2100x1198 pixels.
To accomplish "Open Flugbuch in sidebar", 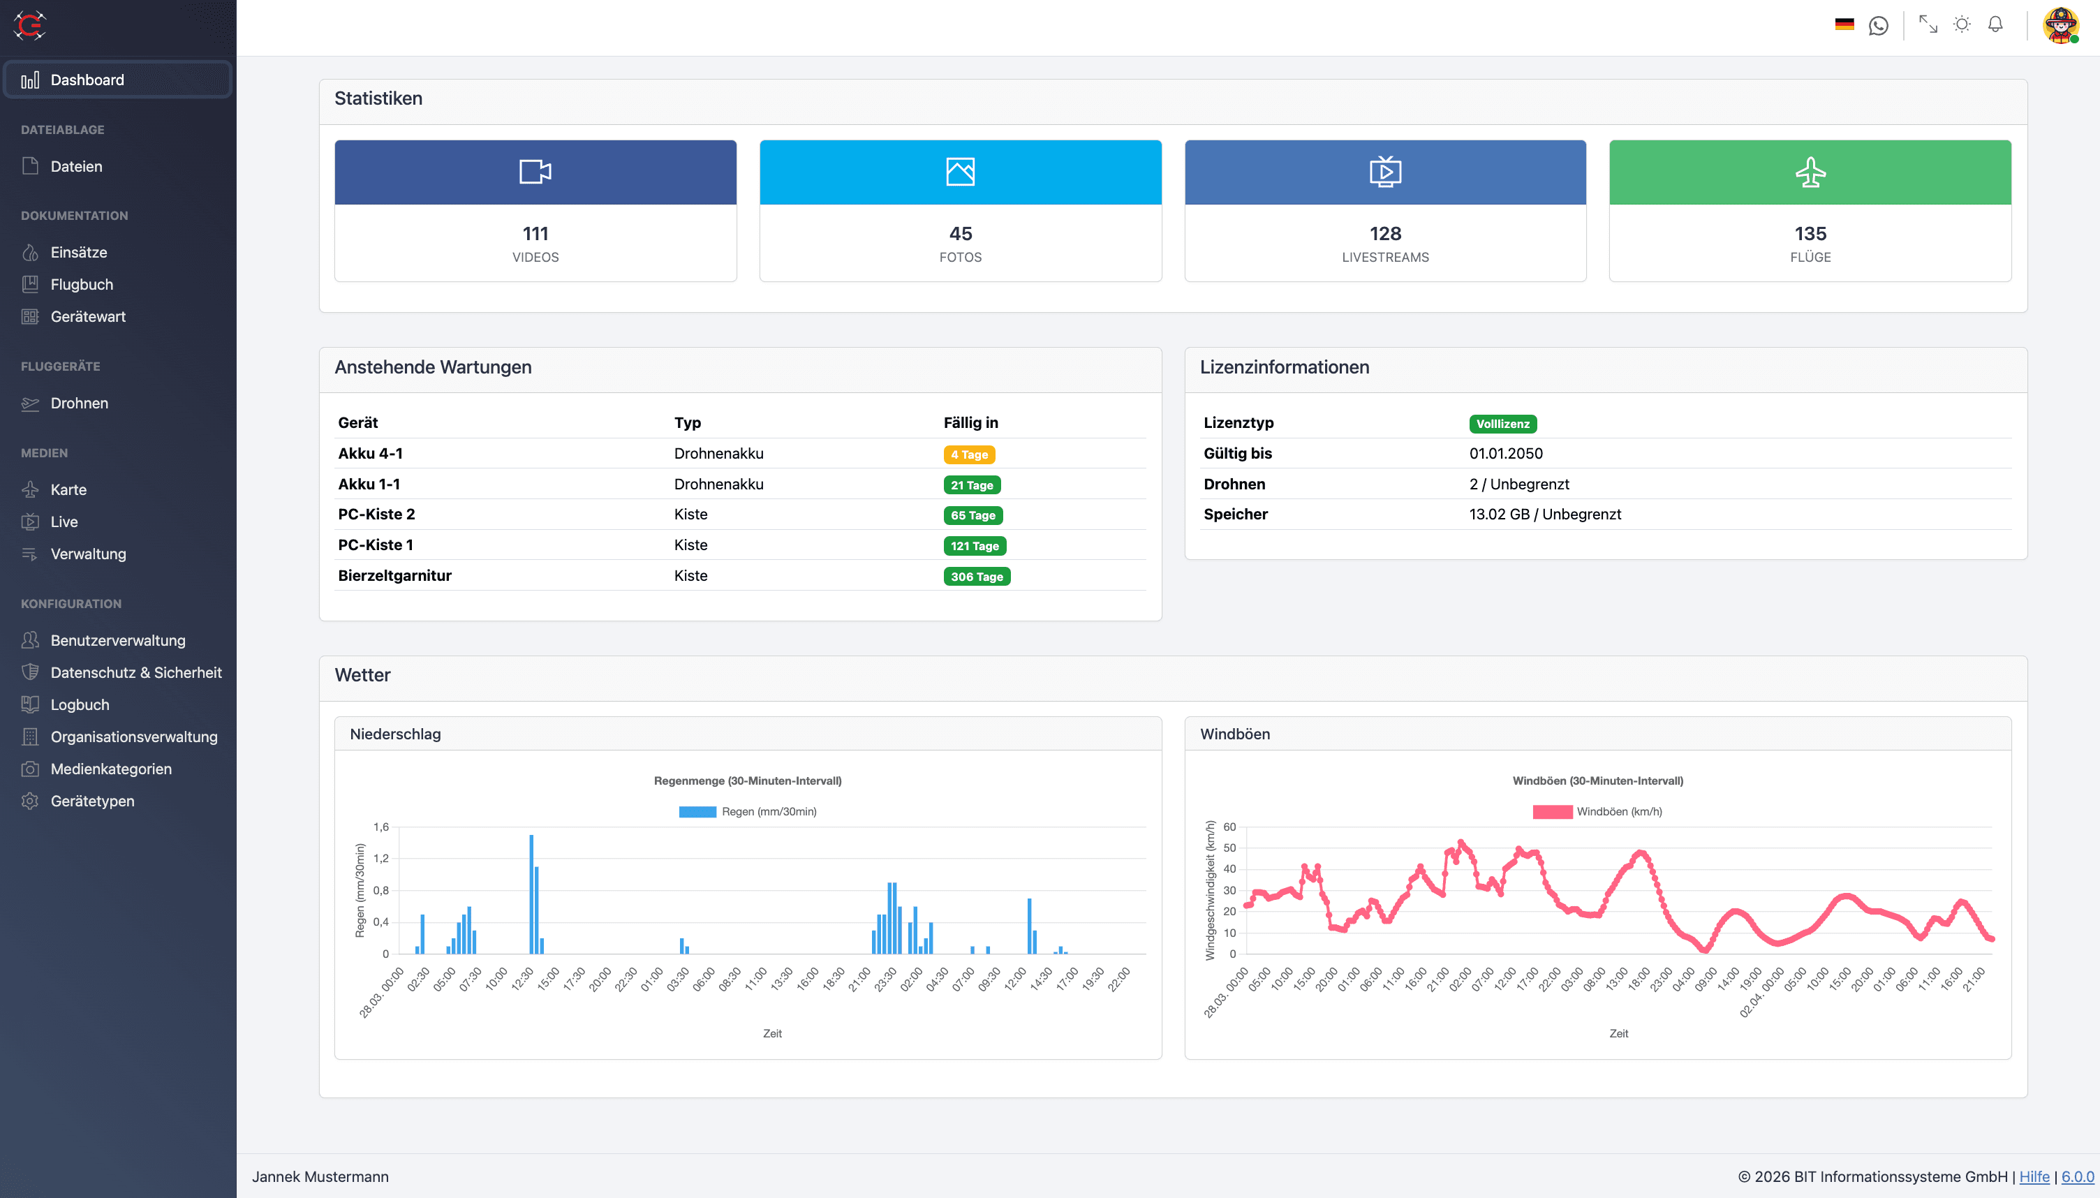I will [82, 284].
